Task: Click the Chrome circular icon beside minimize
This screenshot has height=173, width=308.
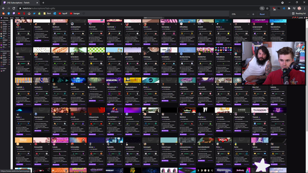Action: pyautogui.click(x=282, y=3)
